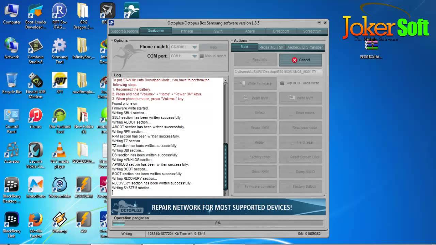
Task: Open New Folder (3)
Action: point(83,121)
